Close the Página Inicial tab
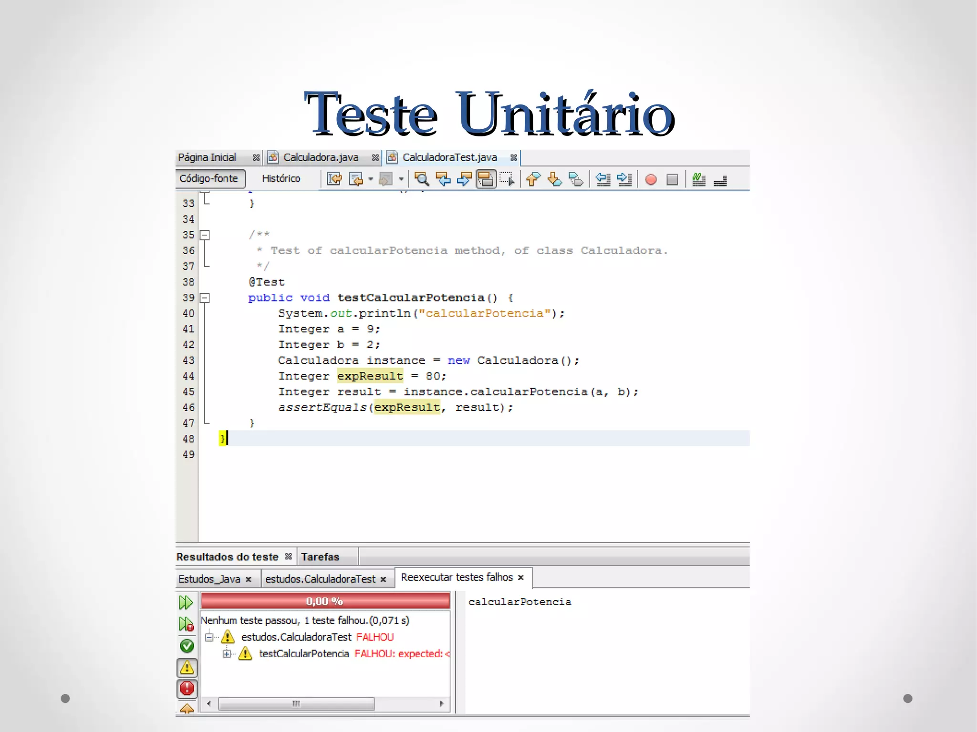The image size is (977, 732). (256, 158)
